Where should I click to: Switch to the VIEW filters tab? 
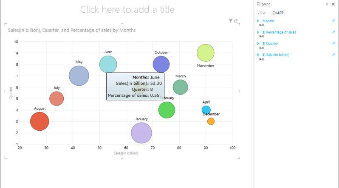(261, 13)
